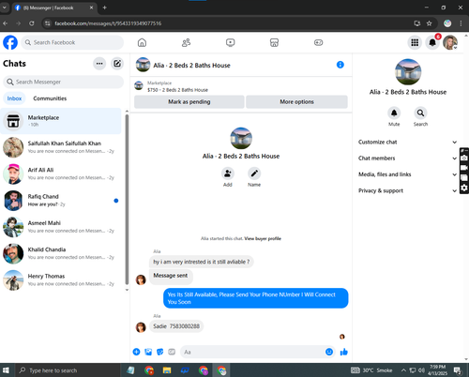The image size is (469, 377).
Task: Choose a GIF icon
Action: pyautogui.click(x=172, y=352)
